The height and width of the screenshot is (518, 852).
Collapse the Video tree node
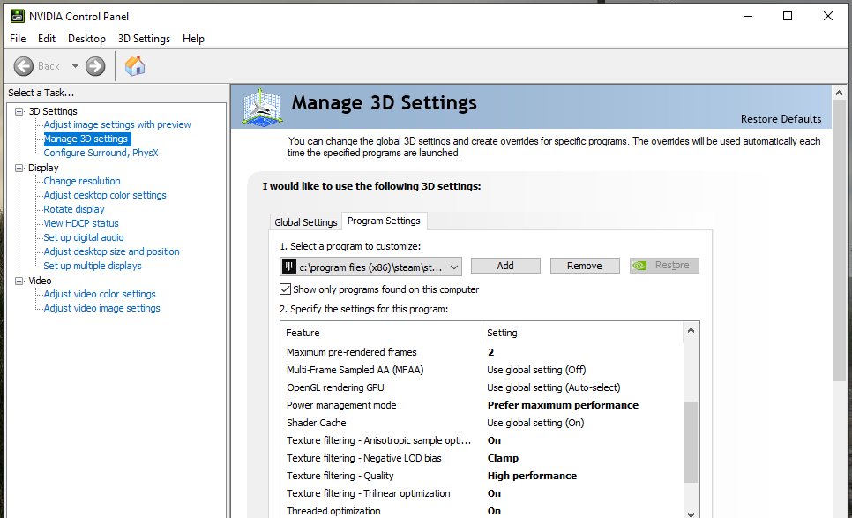(x=19, y=281)
